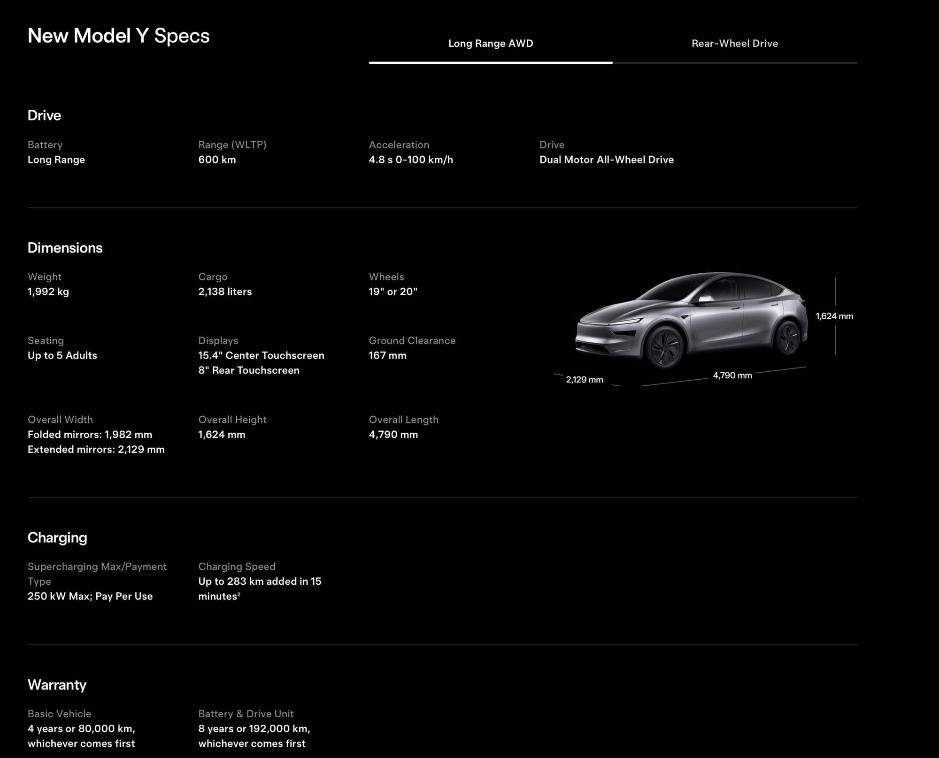This screenshot has height=758, width=939.
Task: Click Dual Motor All-Wheel Drive text
Action: 606,160
